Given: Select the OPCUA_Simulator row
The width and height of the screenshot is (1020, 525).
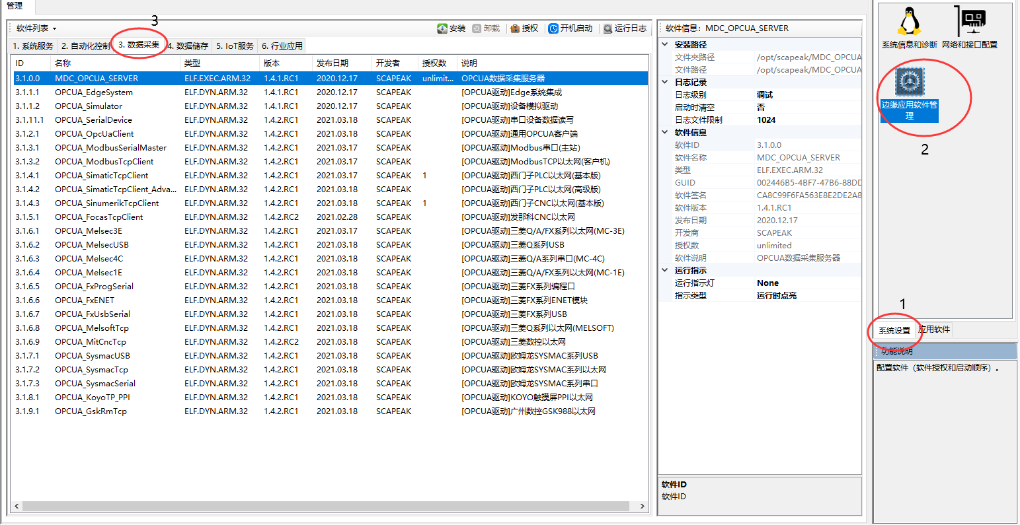Looking at the screenshot, I should tap(330, 106).
